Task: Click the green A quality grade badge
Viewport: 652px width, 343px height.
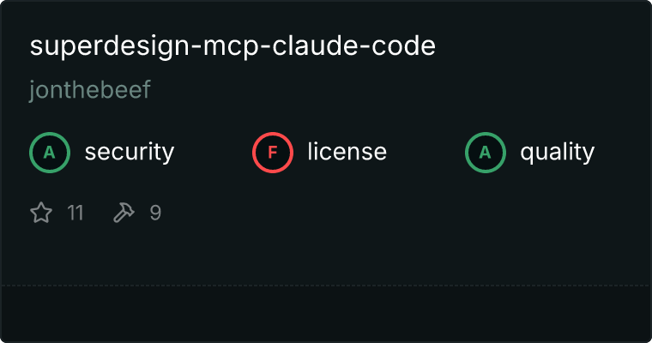Action: pyautogui.click(x=486, y=153)
